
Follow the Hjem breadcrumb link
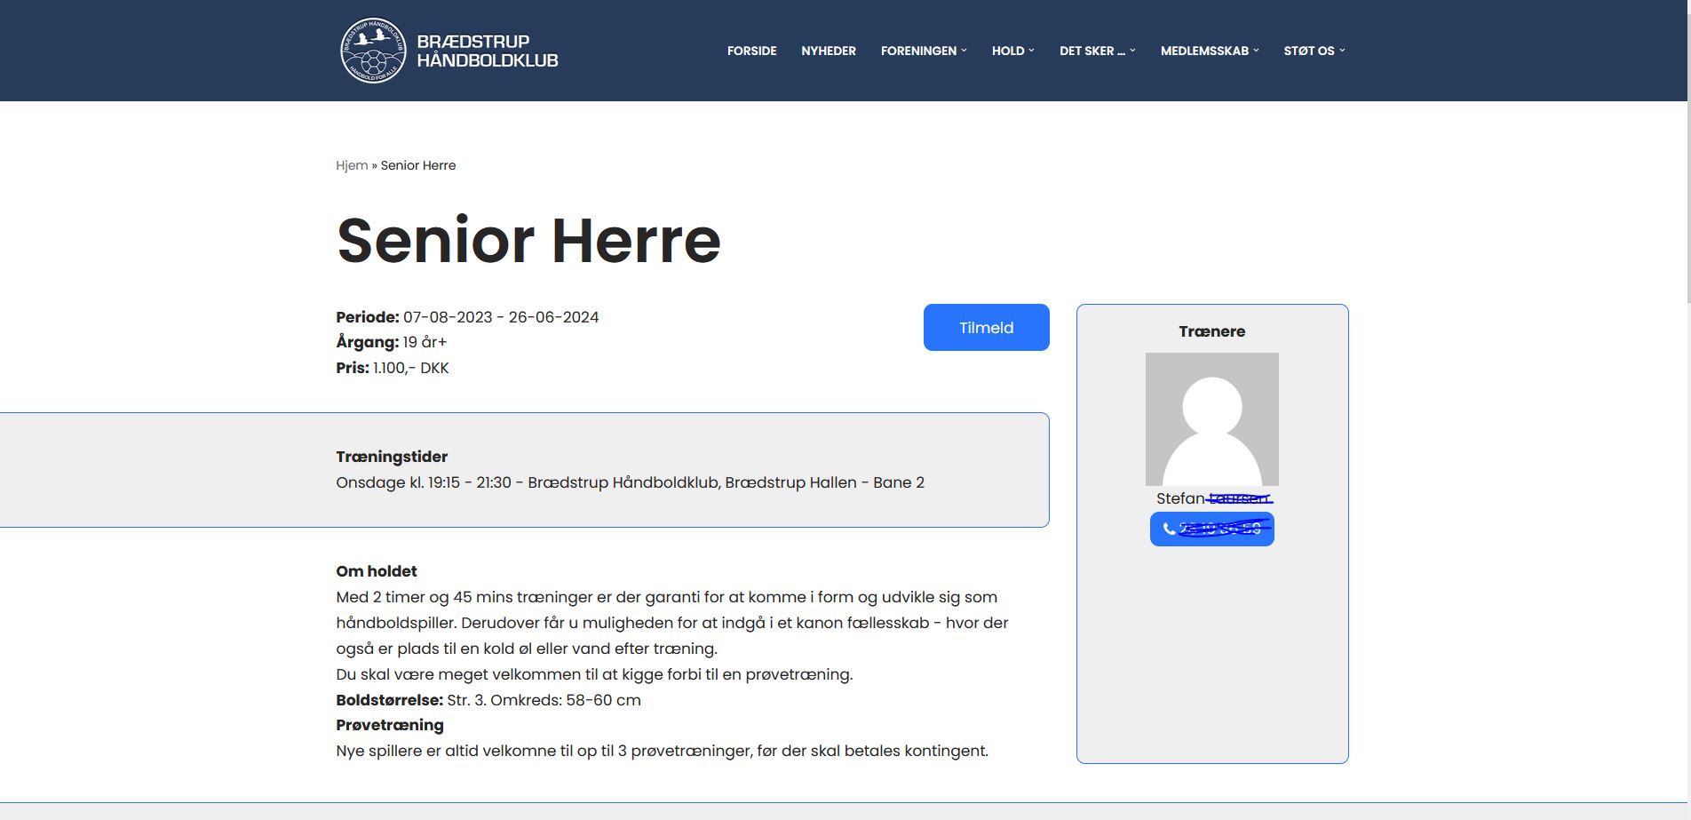(352, 165)
